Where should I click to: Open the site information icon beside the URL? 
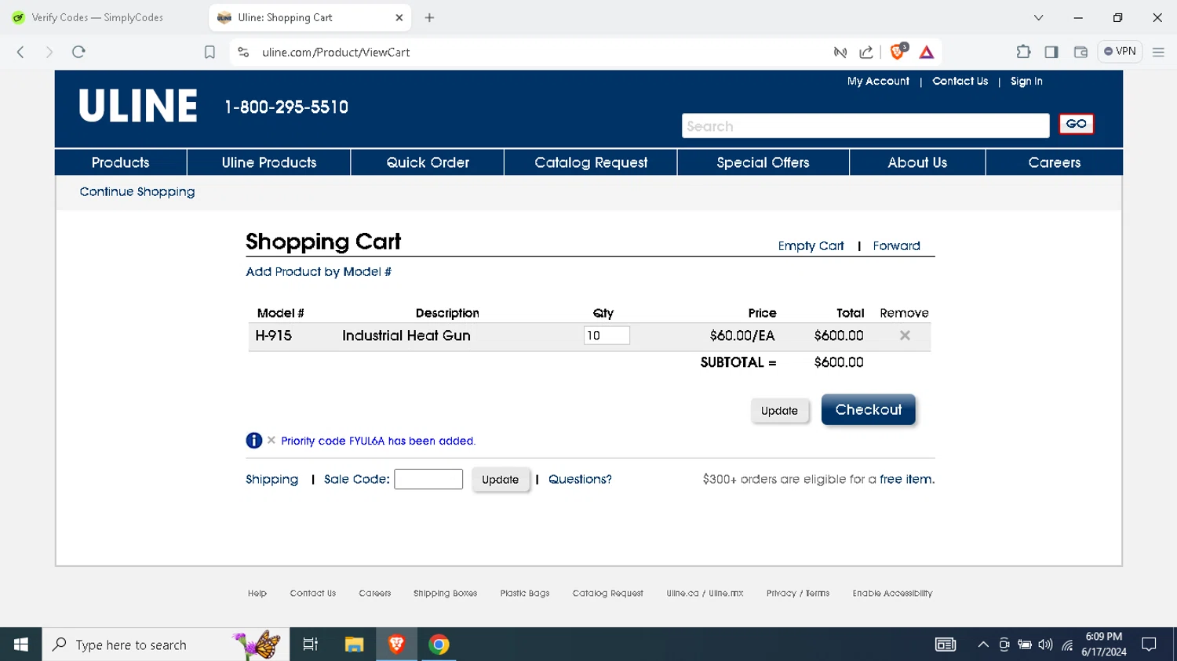[243, 52]
